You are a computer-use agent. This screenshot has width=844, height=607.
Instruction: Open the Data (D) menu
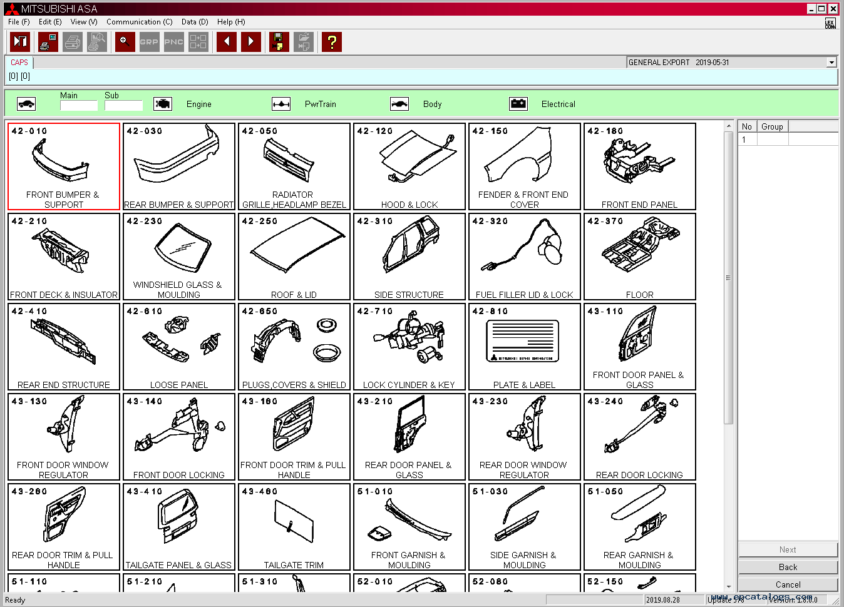pyautogui.click(x=195, y=21)
